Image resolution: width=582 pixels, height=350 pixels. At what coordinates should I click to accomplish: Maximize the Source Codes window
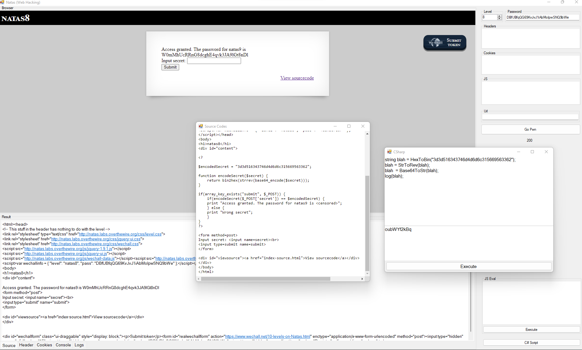[x=349, y=126]
